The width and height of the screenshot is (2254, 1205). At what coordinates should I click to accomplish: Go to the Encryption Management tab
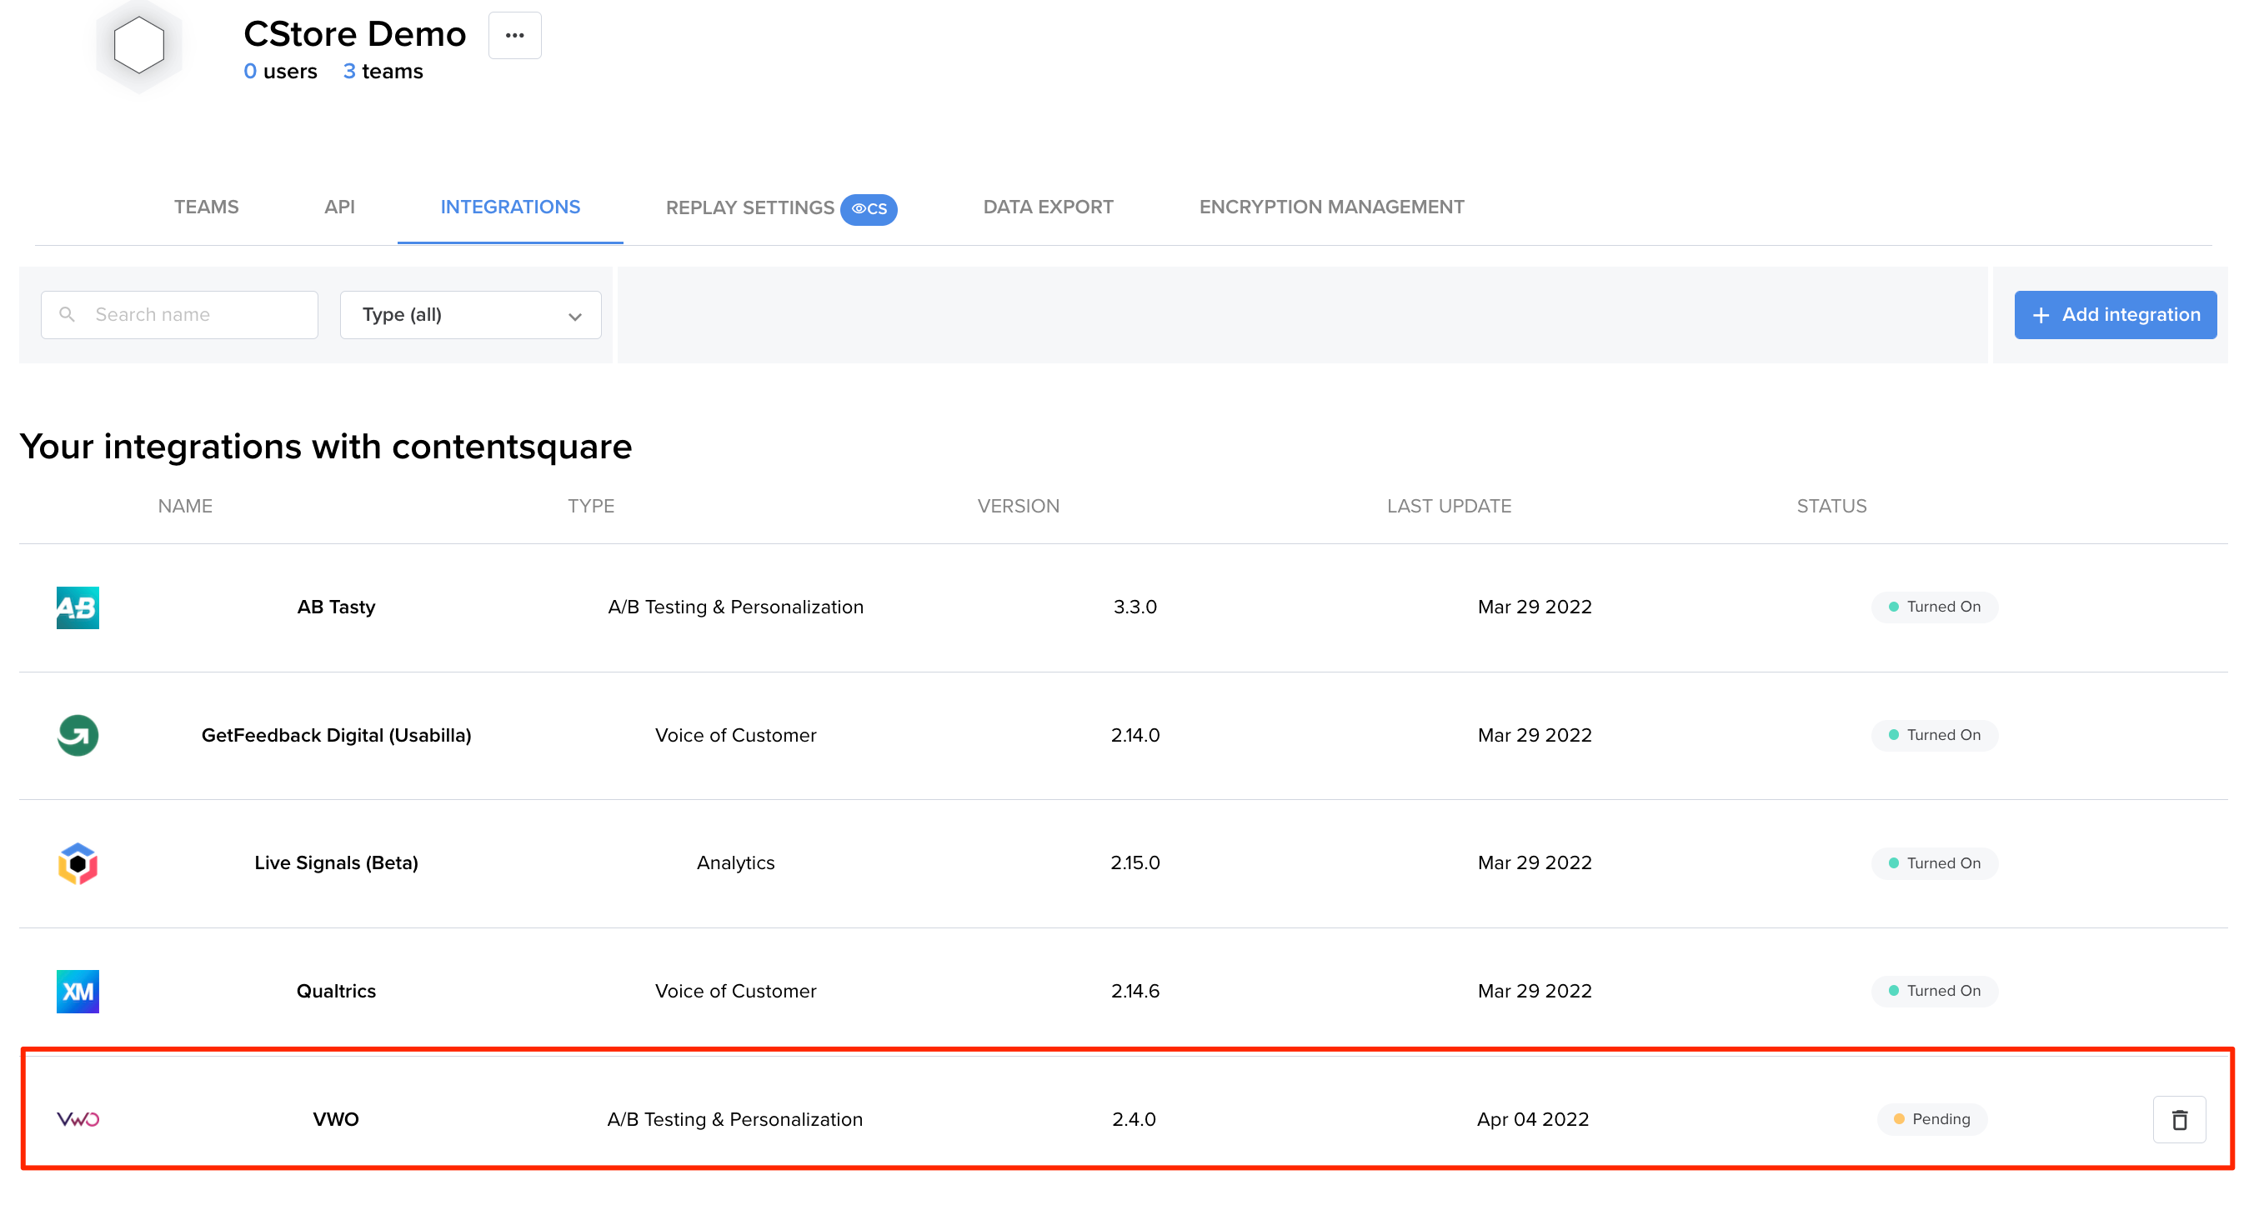(1332, 207)
